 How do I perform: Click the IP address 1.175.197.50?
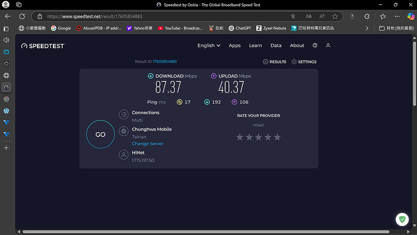pyautogui.click(x=143, y=160)
